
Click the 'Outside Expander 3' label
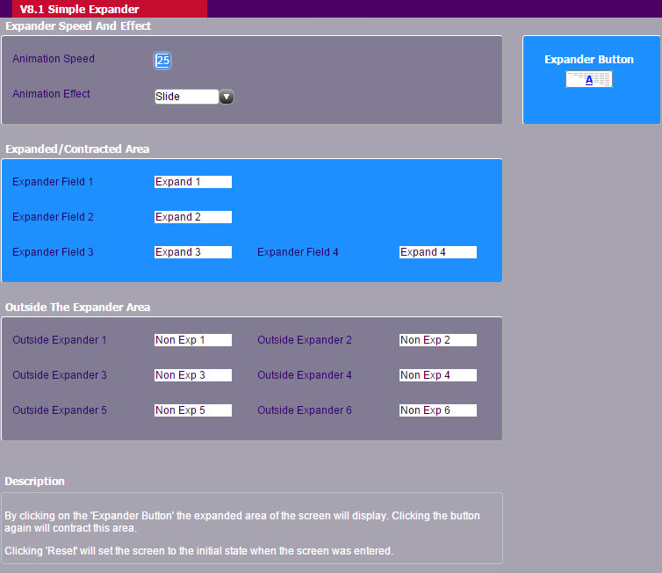60,374
